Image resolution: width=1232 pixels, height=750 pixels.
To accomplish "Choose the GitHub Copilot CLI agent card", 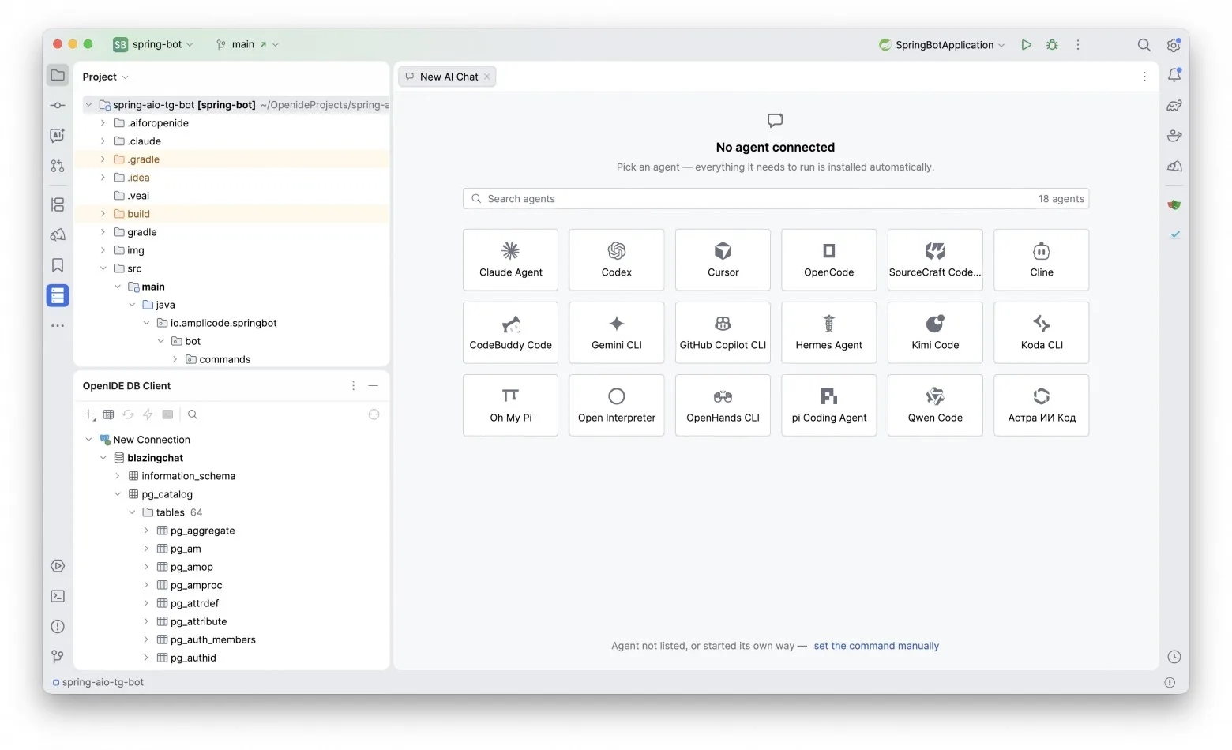I will [723, 332].
